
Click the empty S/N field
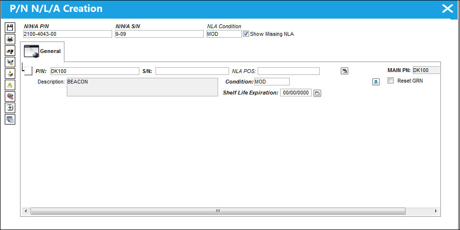coord(192,71)
